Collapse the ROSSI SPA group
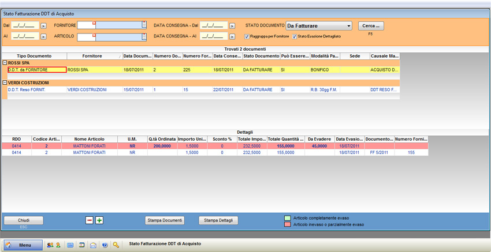This screenshot has width=491, height=252. (x=5, y=63)
